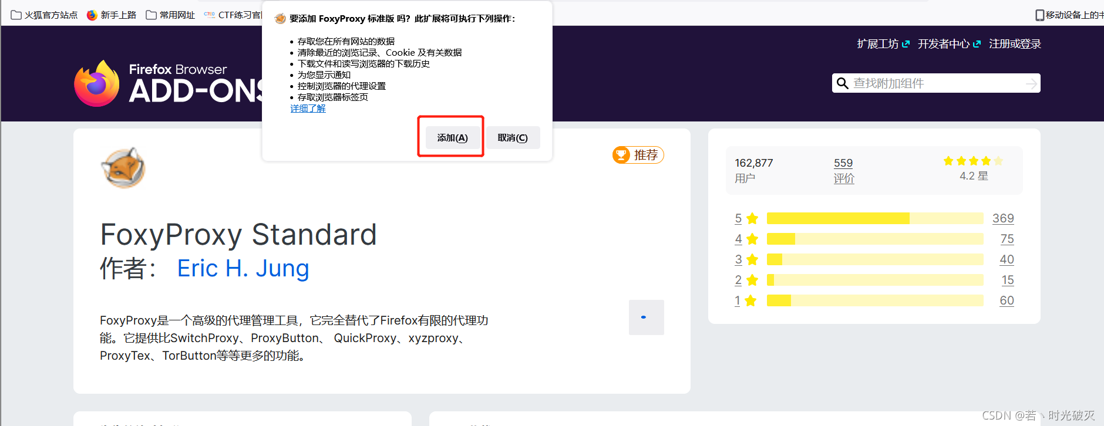
Task: Click the loading install button on the add-on card
Action: click(646, 317)
